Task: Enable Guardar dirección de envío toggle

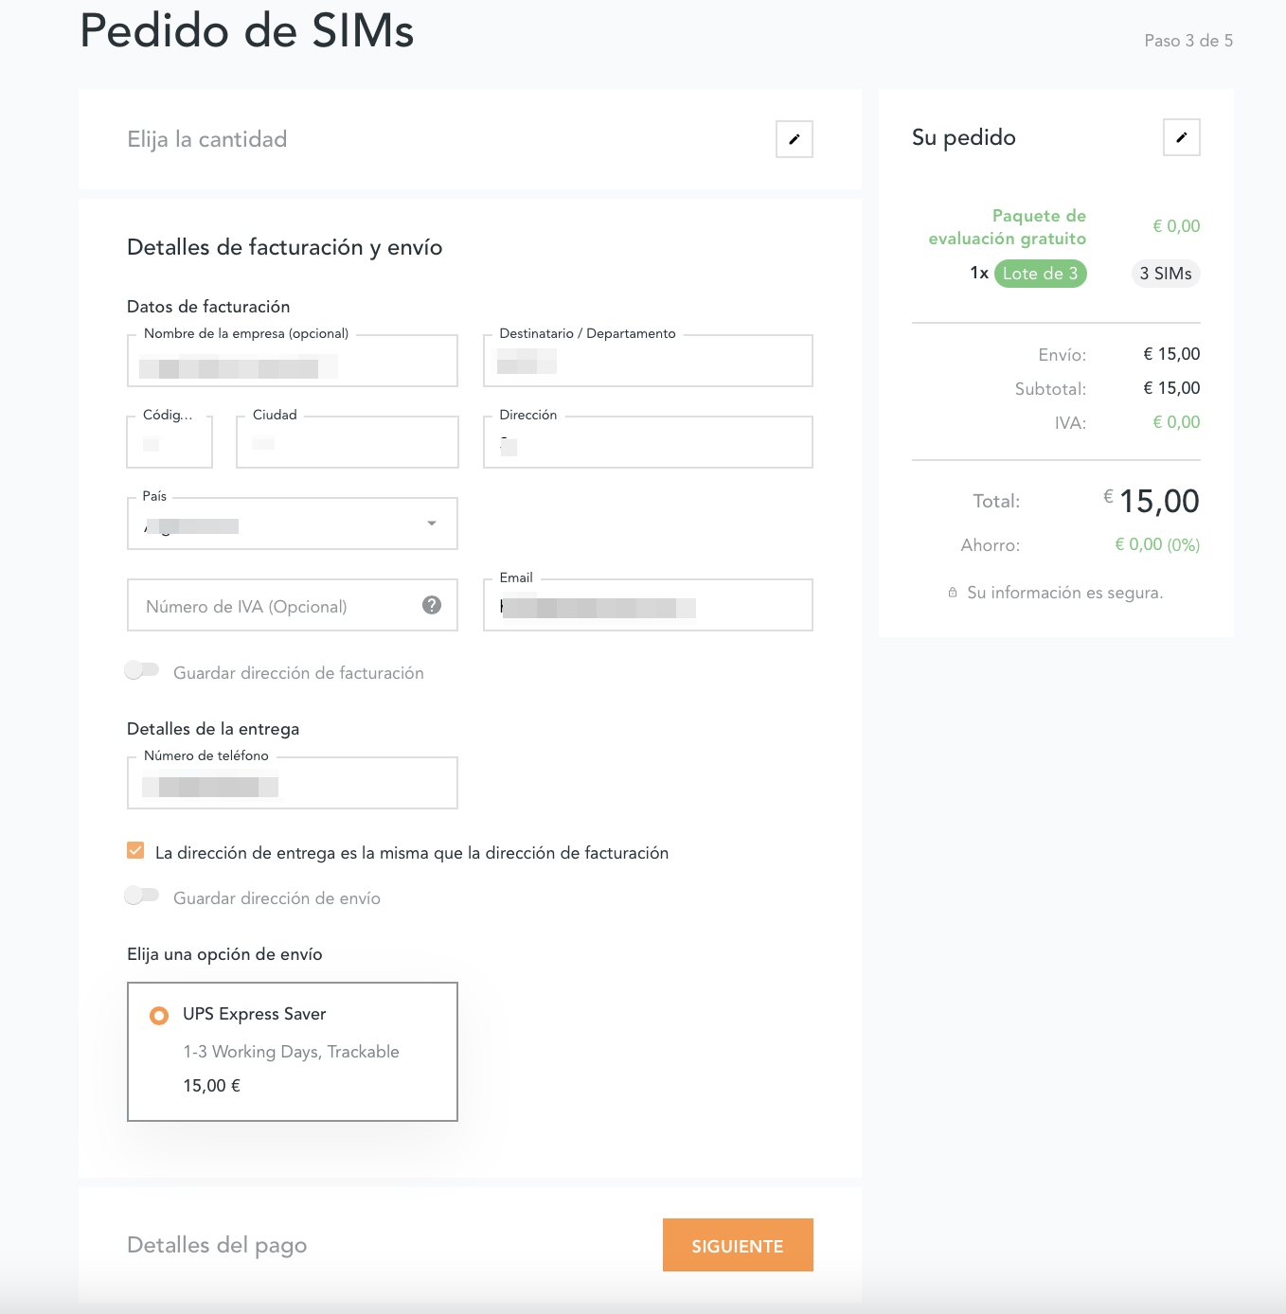Action: coord(142,895)
